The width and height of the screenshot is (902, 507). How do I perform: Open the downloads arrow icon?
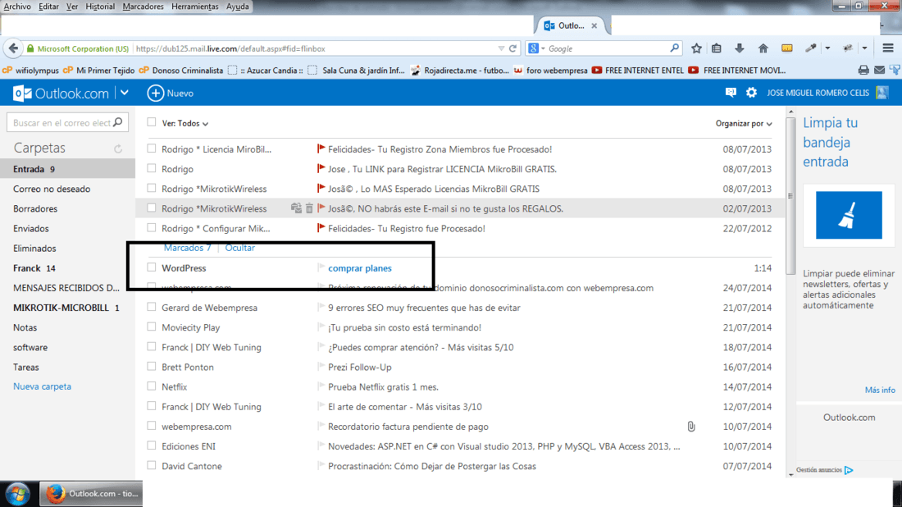[x=739, y=48]
